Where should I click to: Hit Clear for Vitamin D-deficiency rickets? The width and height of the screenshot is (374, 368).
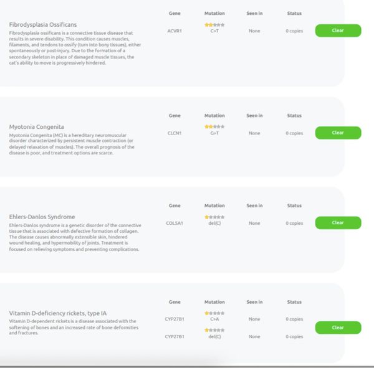click(338, 327)
